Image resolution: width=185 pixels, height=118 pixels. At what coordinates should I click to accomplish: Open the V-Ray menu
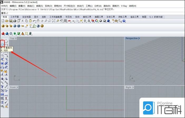(x=124, y=6)
